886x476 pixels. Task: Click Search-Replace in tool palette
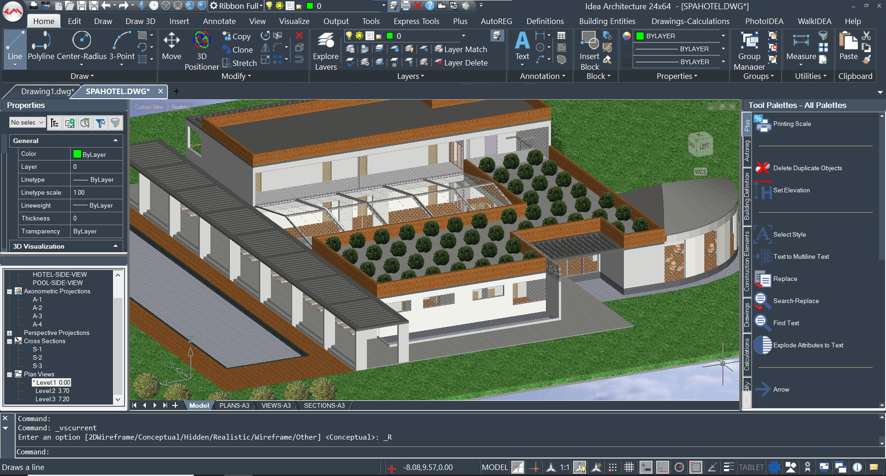point(796,301)
